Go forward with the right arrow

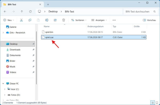coord(13,12)
